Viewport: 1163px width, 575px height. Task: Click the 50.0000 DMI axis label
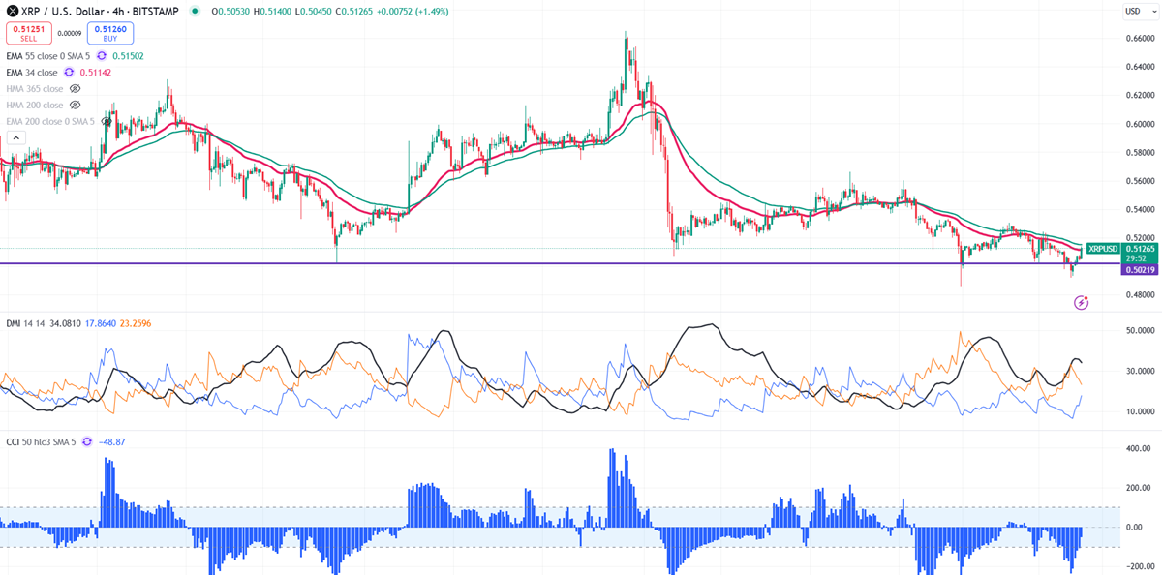coord(1142,331)
